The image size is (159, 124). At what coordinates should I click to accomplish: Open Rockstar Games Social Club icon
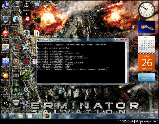[6, 106]
